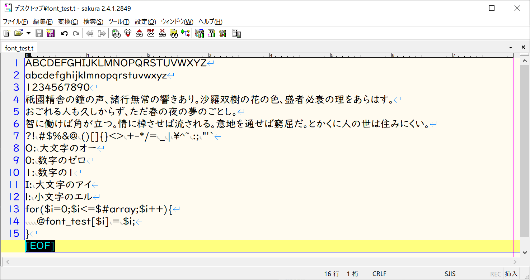This screenshot has width=530, height=280.
Task: Jump to previous cursor position icon
Action: coord(90,34)
